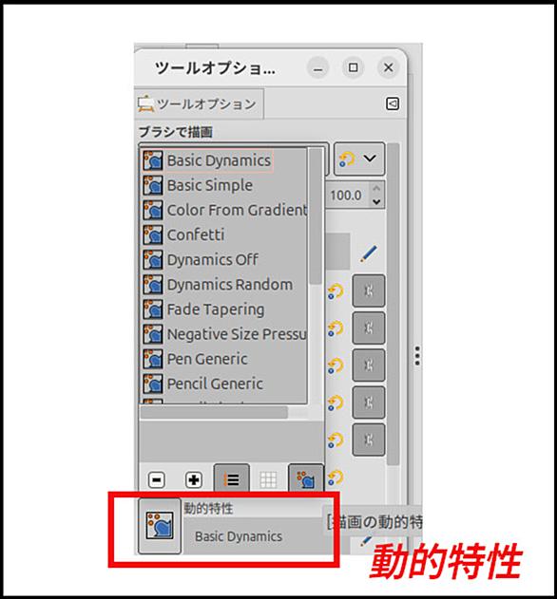Select Pen Generic dynamics
Viewport: 557px width, 599px height.
tap(223, 359)
